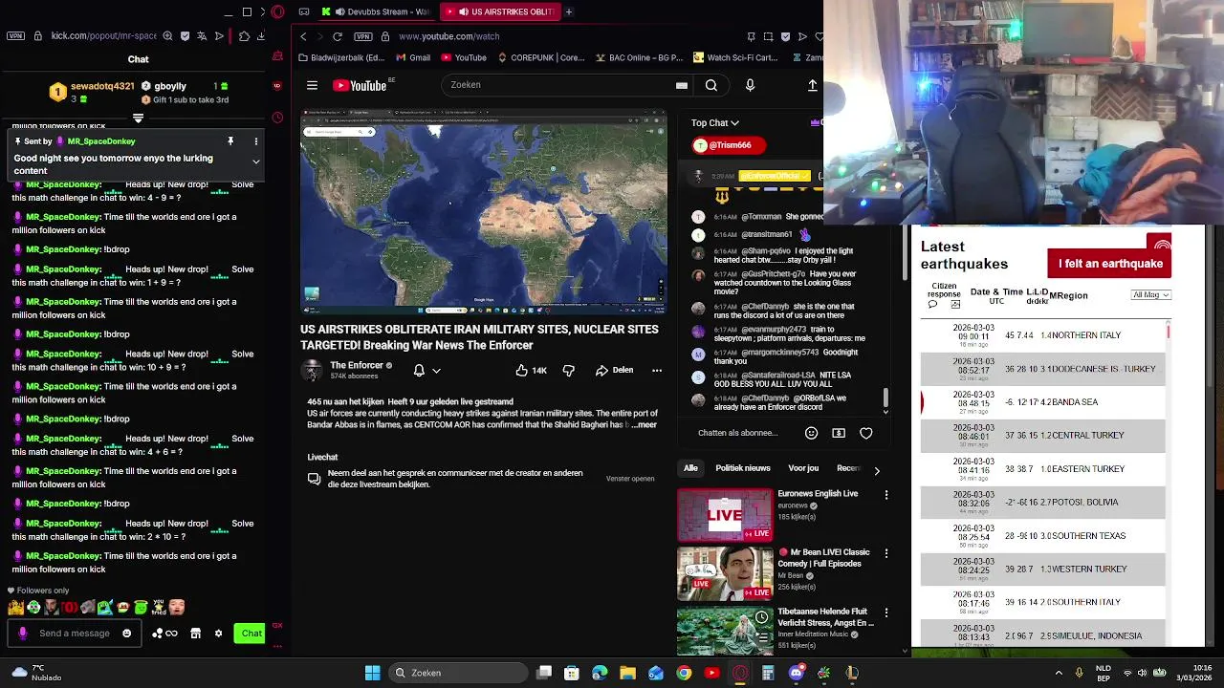
Task: Click Venster openen for live chat
Action: click(x=630, y=479)
